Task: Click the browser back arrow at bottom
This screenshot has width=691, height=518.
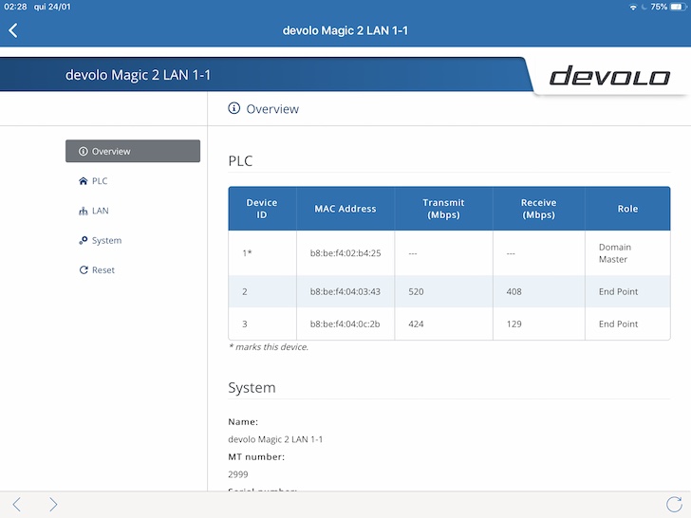Action: tap(17, 505)
